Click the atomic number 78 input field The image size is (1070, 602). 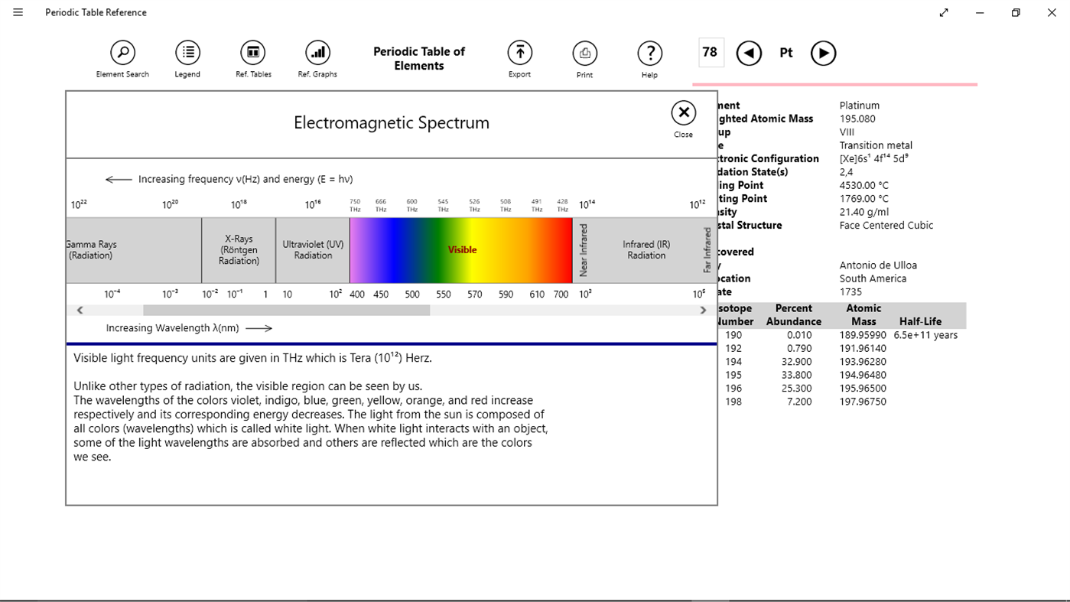pos(710,52)
